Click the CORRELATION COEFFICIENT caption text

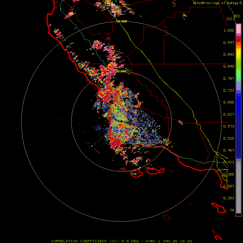tap(79, 241)
